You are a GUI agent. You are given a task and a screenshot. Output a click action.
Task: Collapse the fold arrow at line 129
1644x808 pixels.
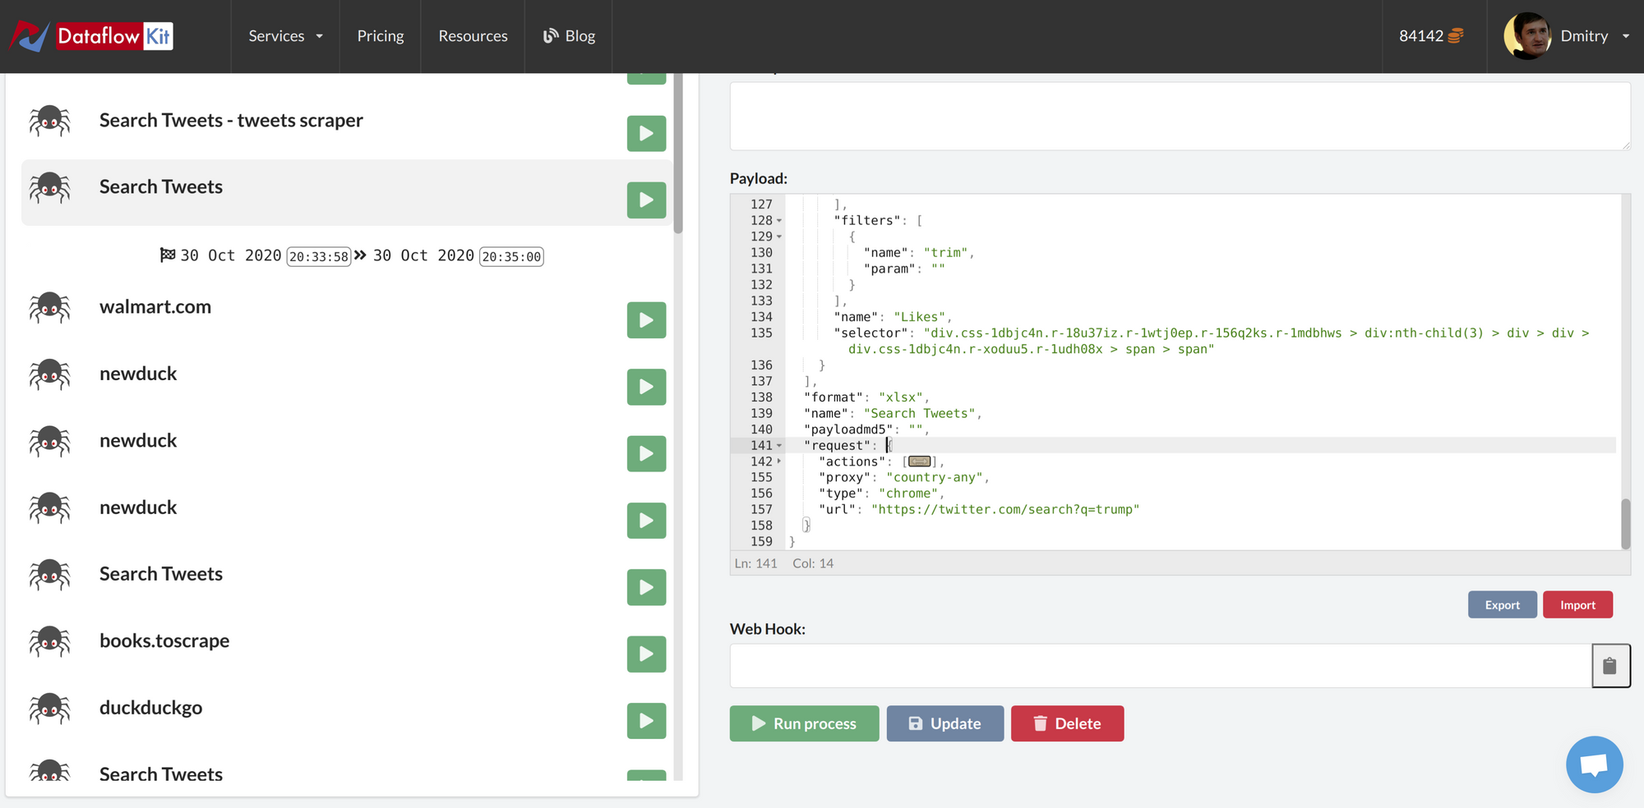tap(779, 236)
